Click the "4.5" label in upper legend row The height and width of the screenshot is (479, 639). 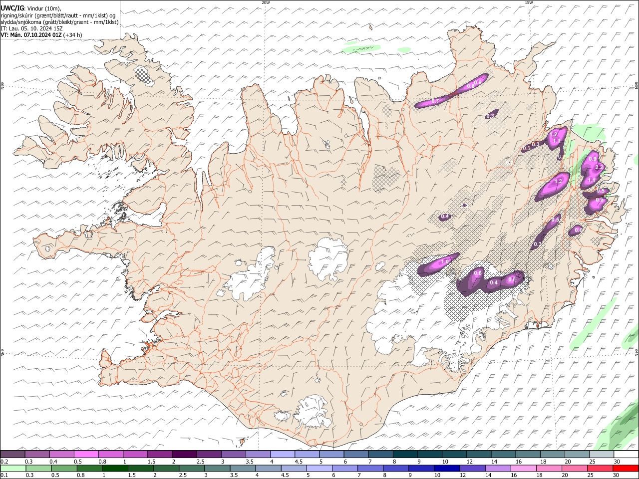[x=299, y=462]
